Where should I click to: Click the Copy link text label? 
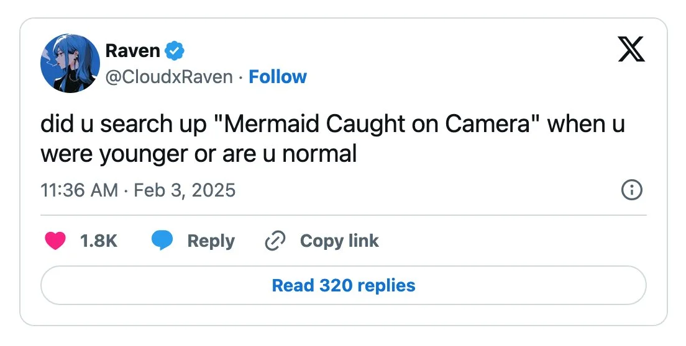coord(339,241)
